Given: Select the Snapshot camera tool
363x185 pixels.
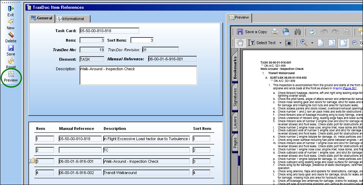Looking at the screenshot, I should [288, 43].
